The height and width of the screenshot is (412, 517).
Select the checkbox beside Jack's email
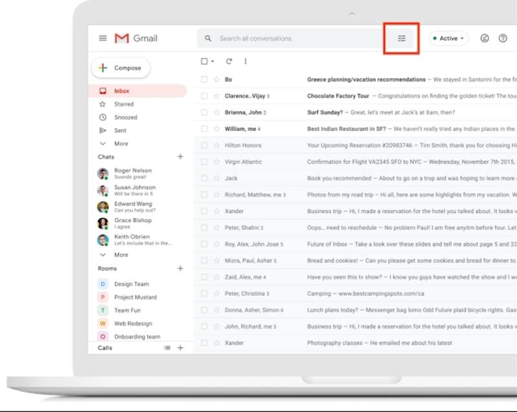[x=204, y=178]
